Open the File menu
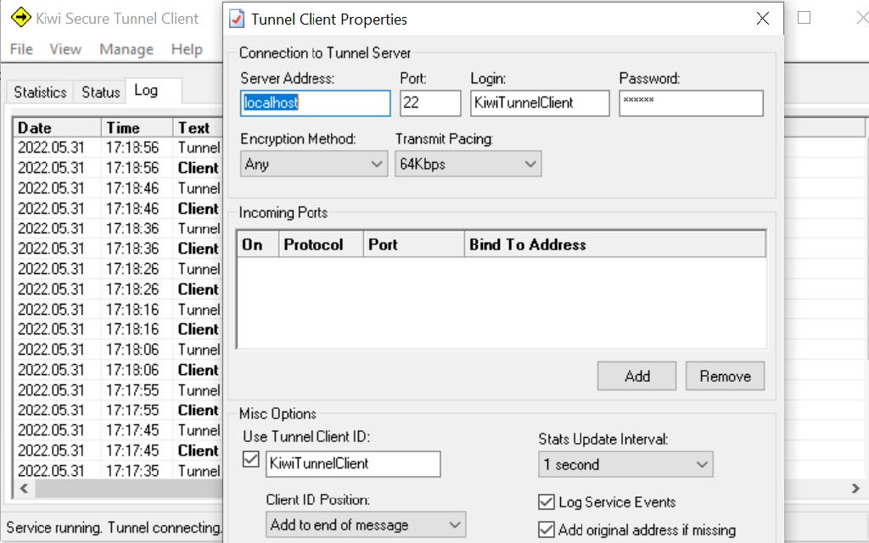The image size is (869, 543). tap(21, 49)
